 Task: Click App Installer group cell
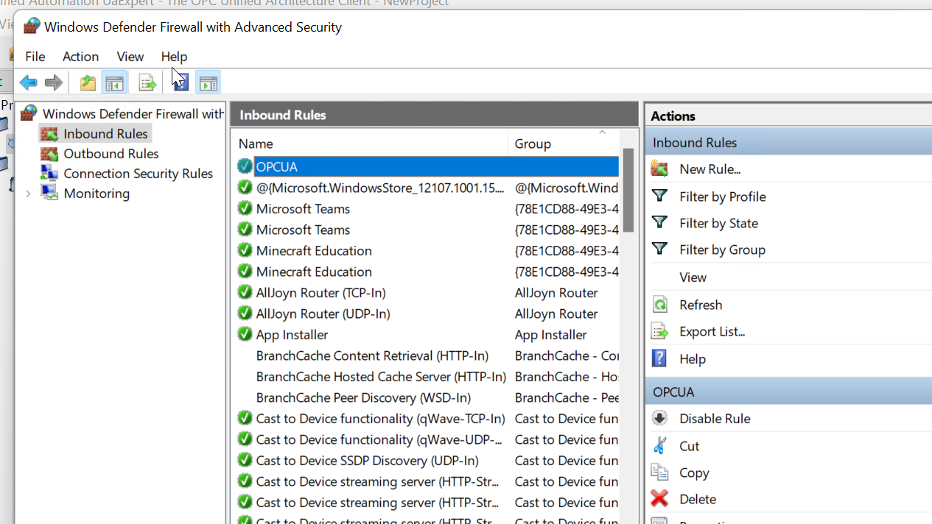click(x=551, y=334)
